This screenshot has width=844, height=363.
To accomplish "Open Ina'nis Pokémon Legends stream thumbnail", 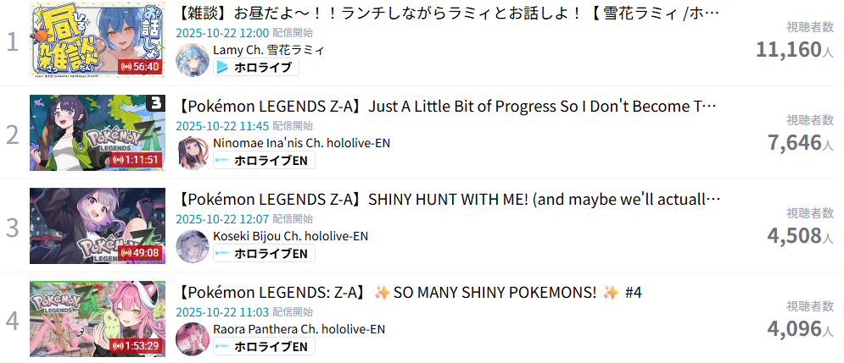I will tap(98, 133).
